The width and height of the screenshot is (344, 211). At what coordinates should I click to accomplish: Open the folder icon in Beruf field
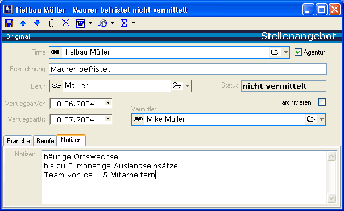tap(177, 85)
